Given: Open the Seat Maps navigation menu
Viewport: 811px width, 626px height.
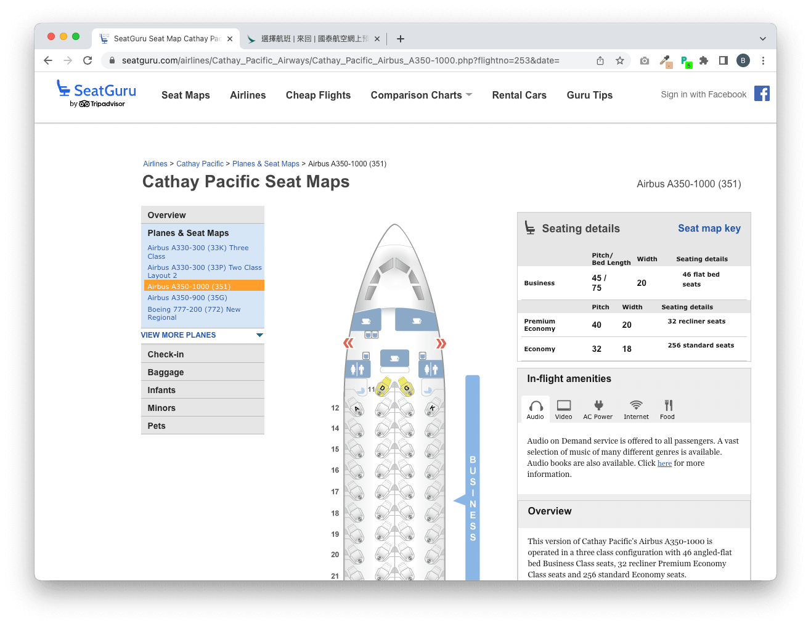Looking at the screenshot, I should (x=185, y=95).
